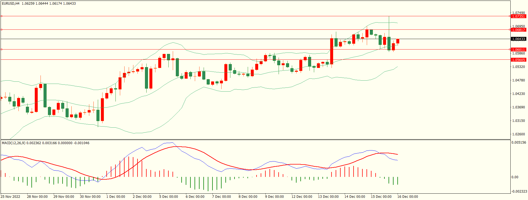Click the 6 Dec 00:00 time label
The image size is (528, 200).
click(x=195, y=197)
